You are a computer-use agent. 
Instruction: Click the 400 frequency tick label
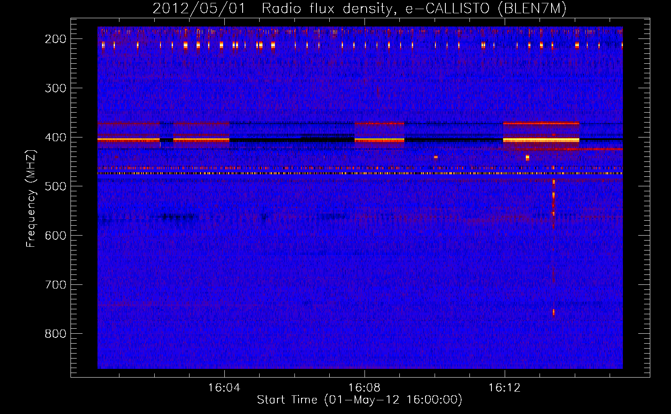pos(55,137)
